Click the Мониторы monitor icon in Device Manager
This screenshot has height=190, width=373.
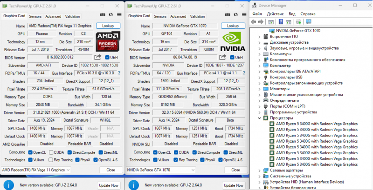[266, 89]
